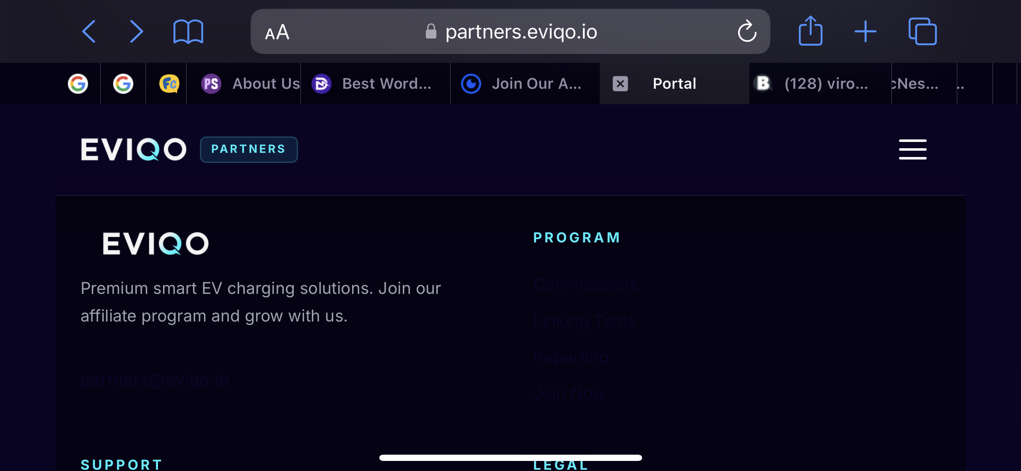Image resolution: width=1021 pixels, height=471 pixels.
Task: Show all tabs overview icon
Action: [x=923, y=31]
